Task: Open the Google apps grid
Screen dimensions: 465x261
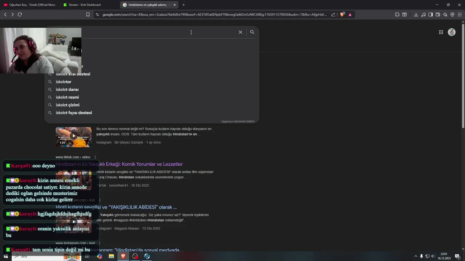Action: pos(441,32)
